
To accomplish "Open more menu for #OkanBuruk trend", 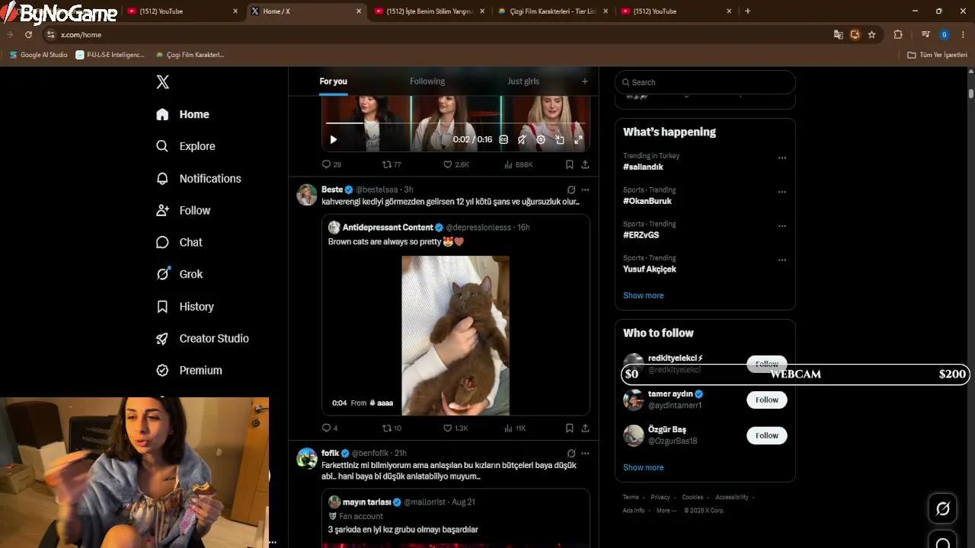I will (782, 193).
